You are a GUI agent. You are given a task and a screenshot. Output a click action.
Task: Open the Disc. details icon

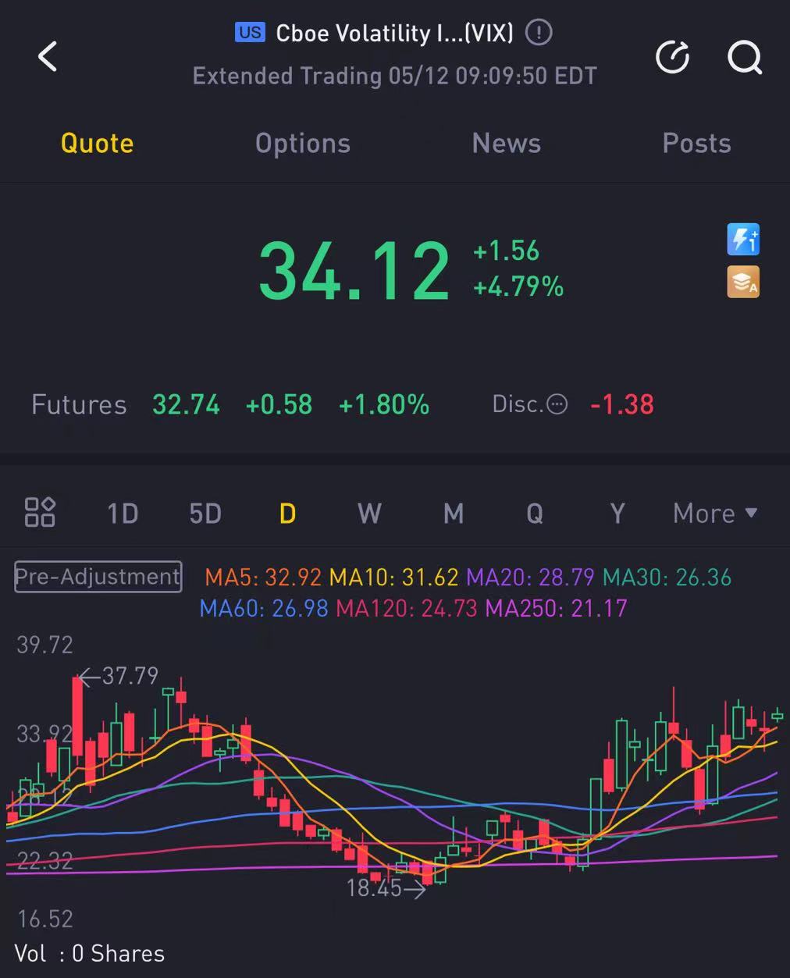coord(557,404)
